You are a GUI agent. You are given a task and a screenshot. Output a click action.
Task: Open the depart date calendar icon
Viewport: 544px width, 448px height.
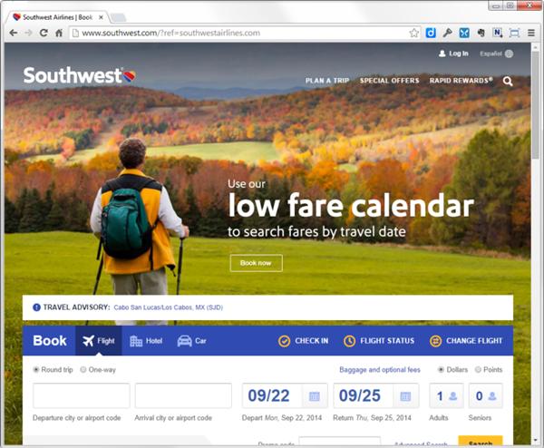coord(315,396)
